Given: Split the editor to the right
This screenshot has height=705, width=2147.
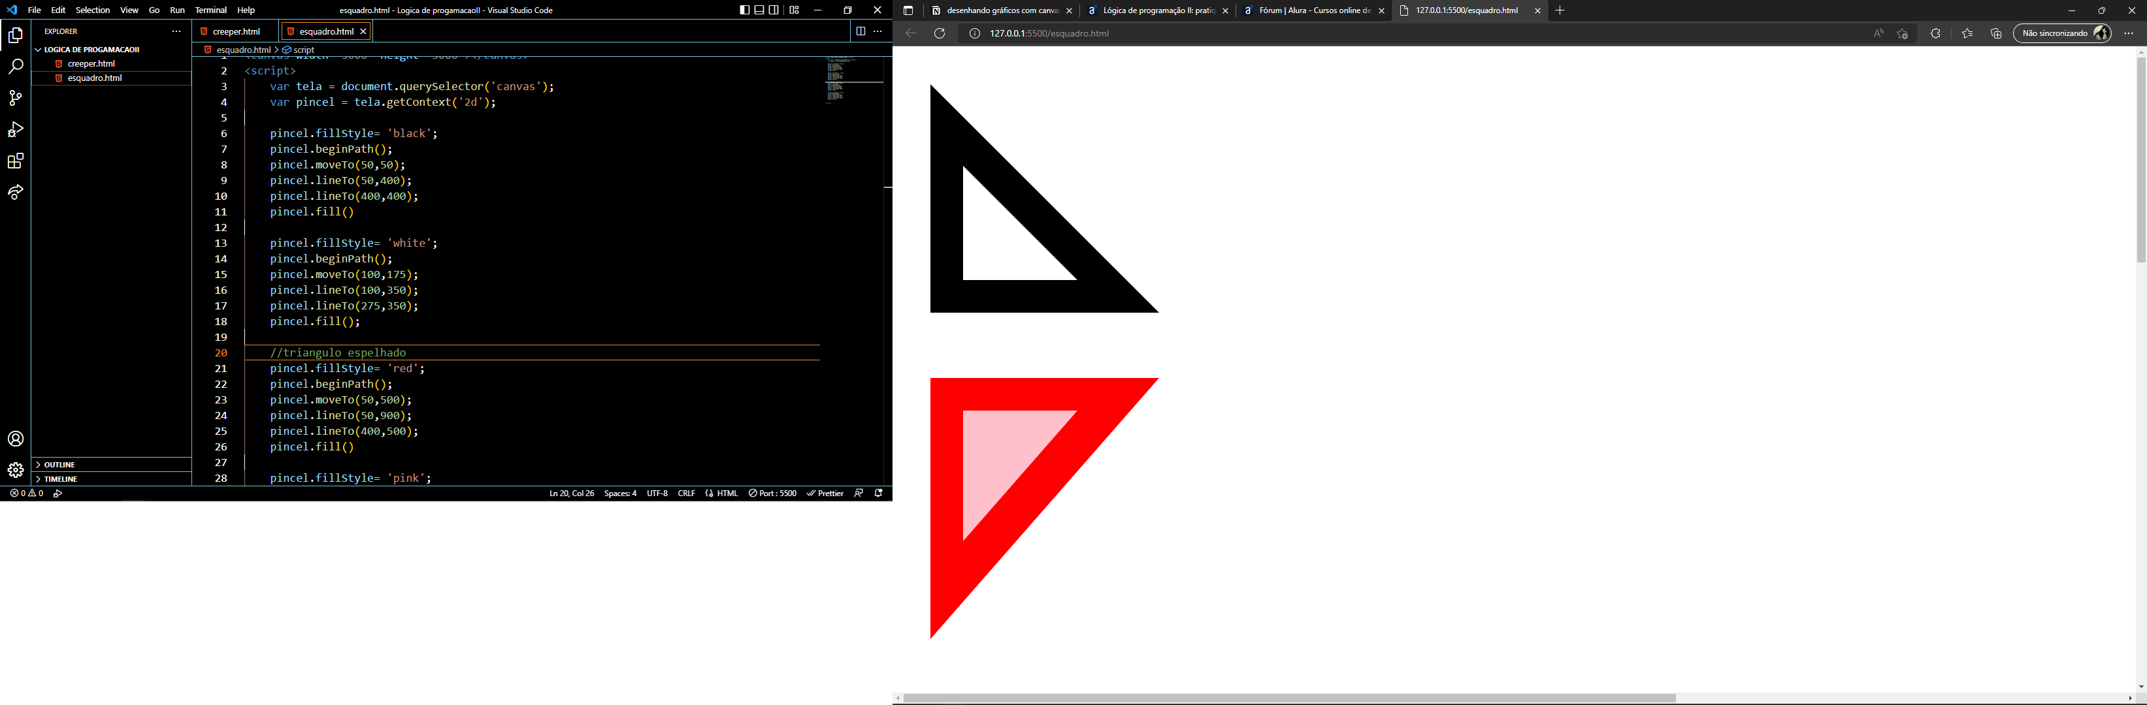Looking at the screenshot, I should pos(861,31).
